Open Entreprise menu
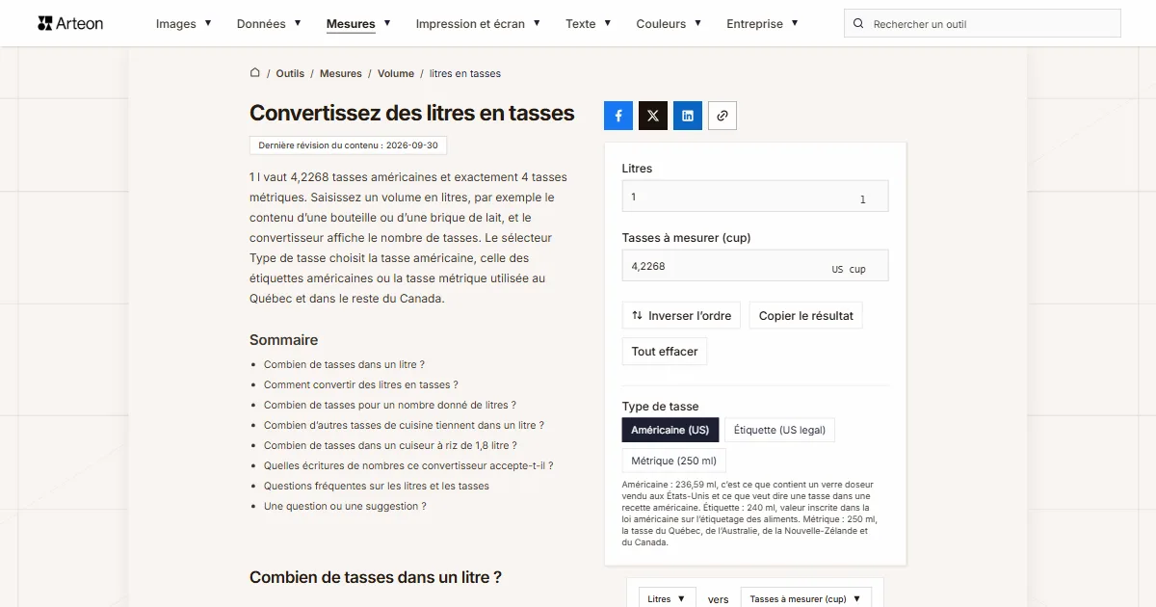This screenshot has height=607, width=1156. [x=762, y=23]
